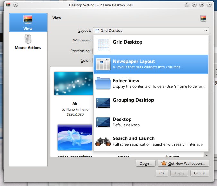Choose Newspaper Layout option

click(x=151, y=64)
